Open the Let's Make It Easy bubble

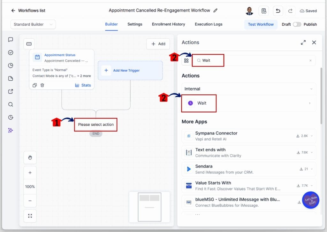[x=311, y=200]
